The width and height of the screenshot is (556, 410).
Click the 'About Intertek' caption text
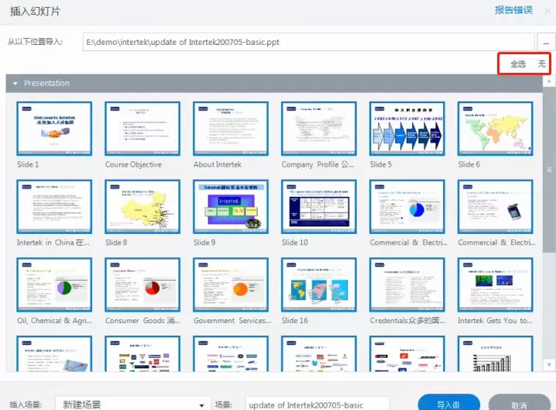218,165
